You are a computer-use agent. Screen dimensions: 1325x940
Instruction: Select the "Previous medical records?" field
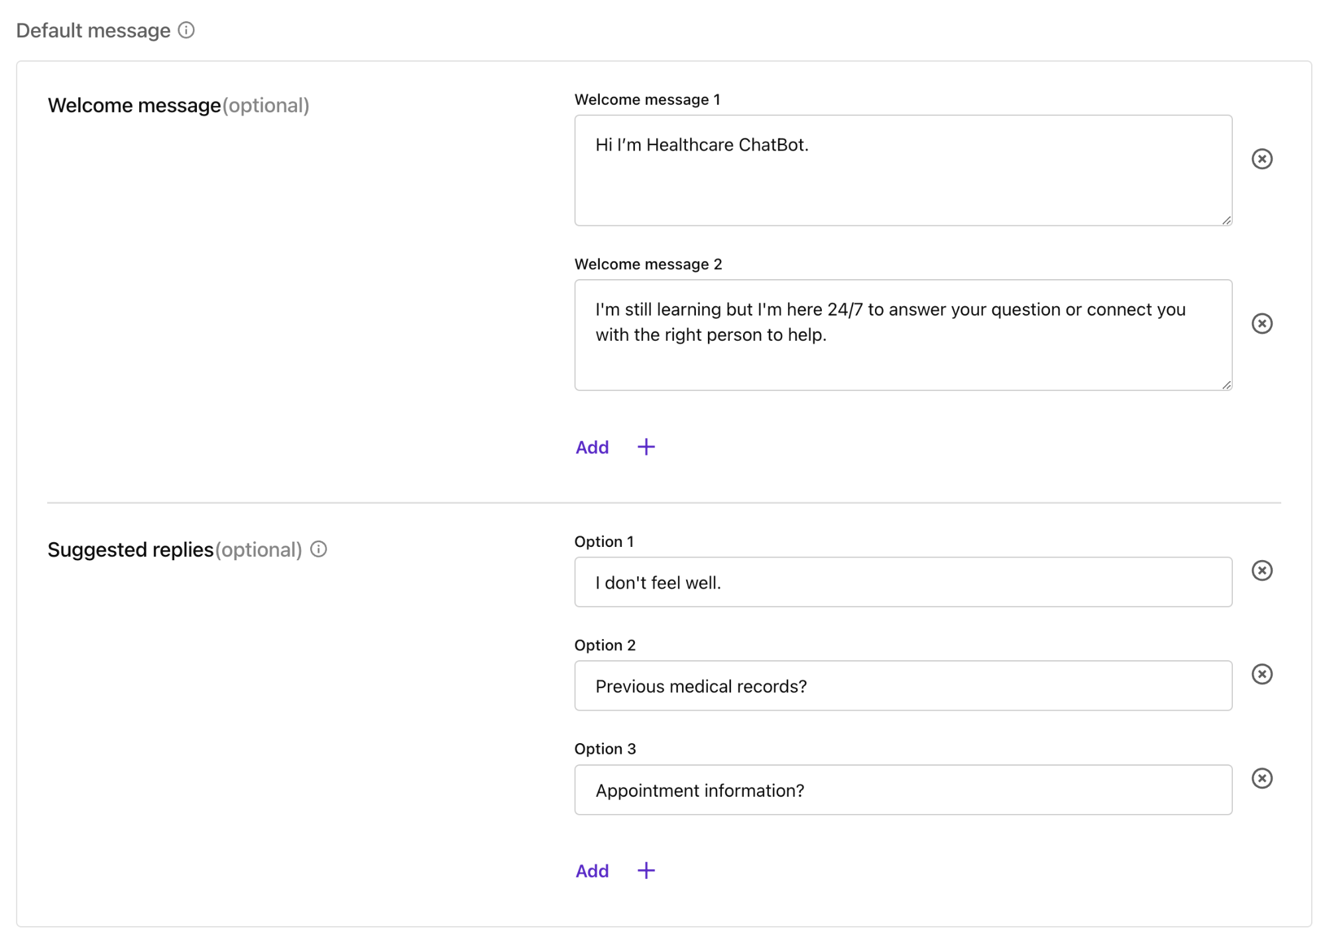[x=901, y=685]
